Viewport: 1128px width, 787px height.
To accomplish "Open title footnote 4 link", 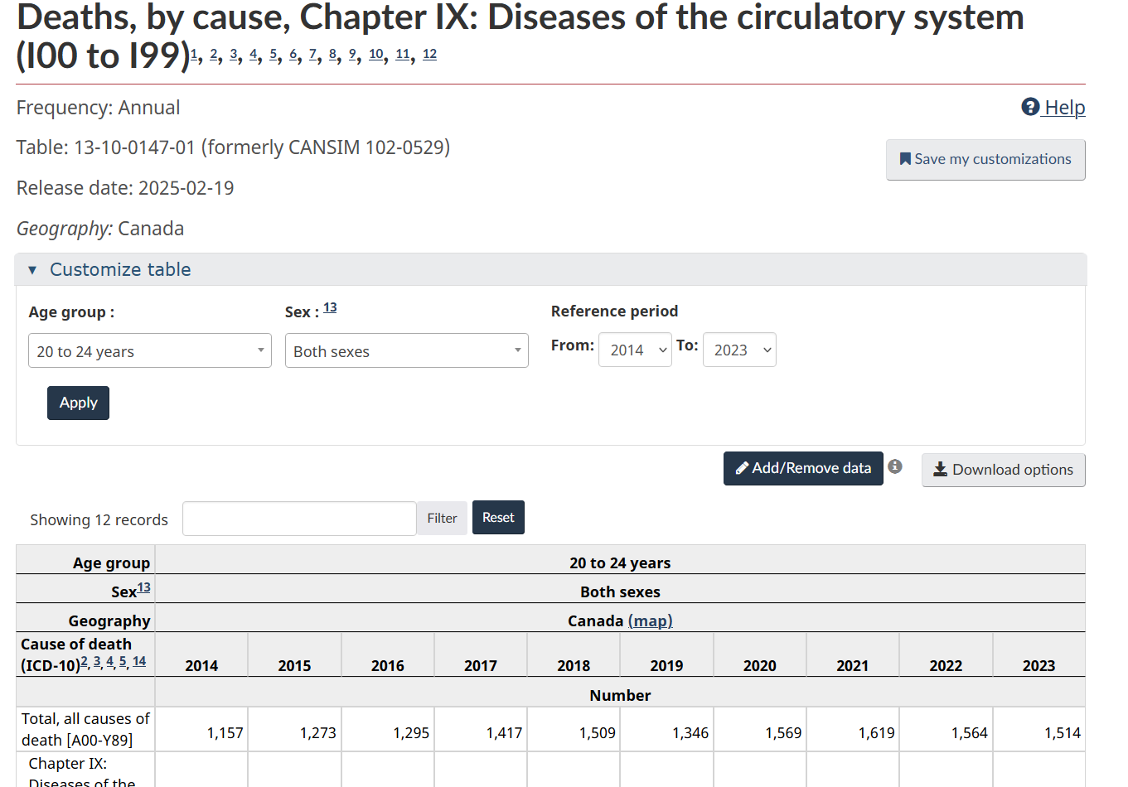I will point(254,54).
